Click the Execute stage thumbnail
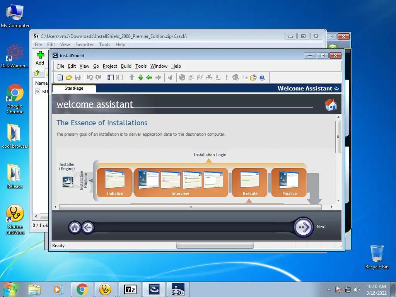The height and width of the screenshot is (297, 396). point(249,183)
